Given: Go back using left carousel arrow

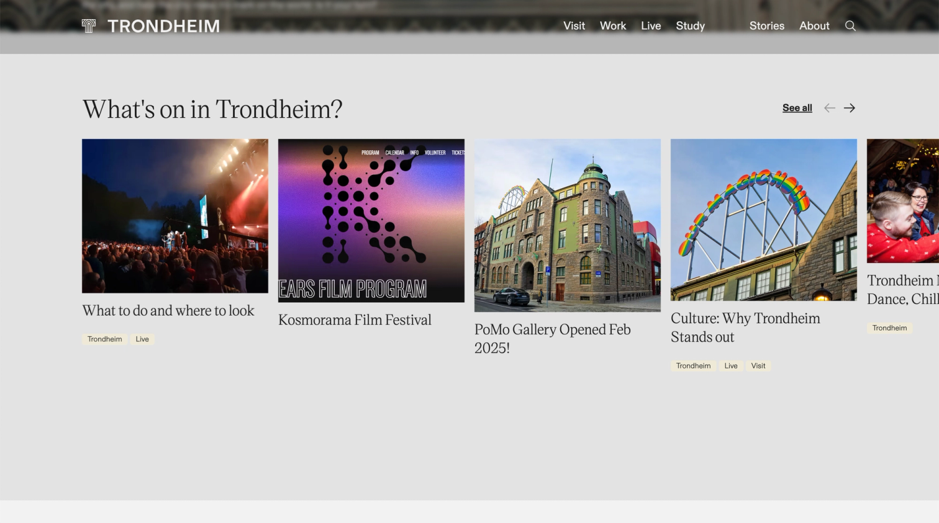Looking at the screenshot, I should 830,107.
